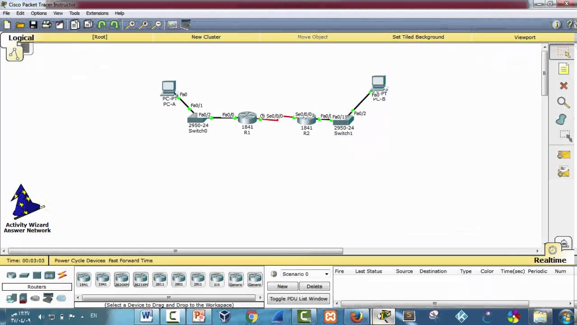The image size is (577, 325).
Task: Click the Paste toolbar icon
Action: tap(88, 25)
